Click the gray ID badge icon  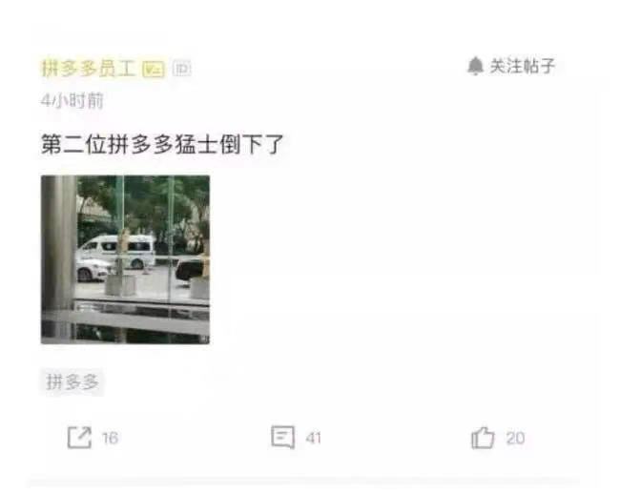[x=182, y=69]
